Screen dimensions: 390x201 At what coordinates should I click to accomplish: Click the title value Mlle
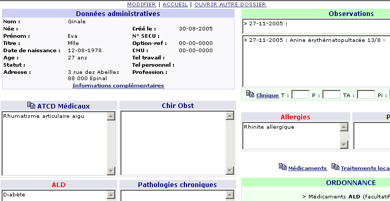[73, 43]
